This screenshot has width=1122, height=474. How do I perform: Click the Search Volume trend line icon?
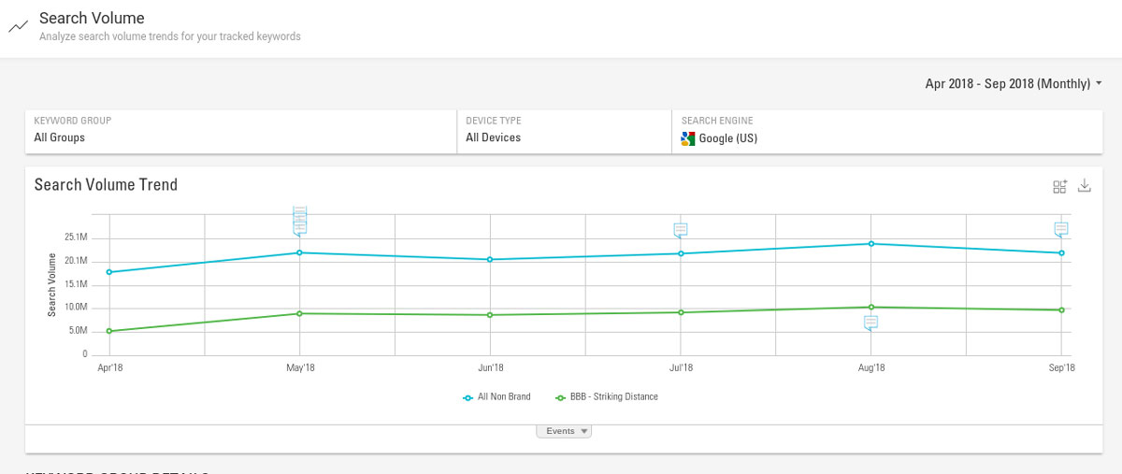(18, 26)
